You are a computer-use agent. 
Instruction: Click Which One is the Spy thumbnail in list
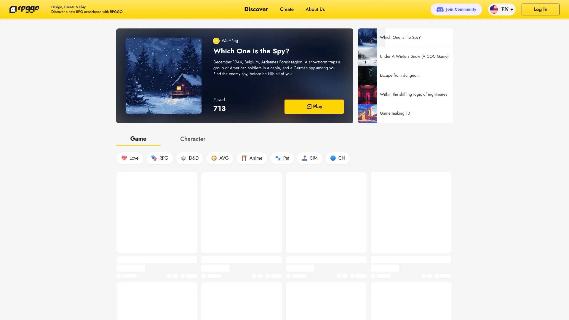[x=367, y=38]
